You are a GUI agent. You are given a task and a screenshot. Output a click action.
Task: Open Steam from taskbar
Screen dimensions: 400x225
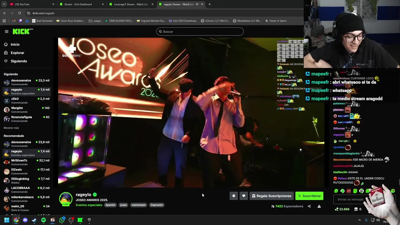pos(34,220)
